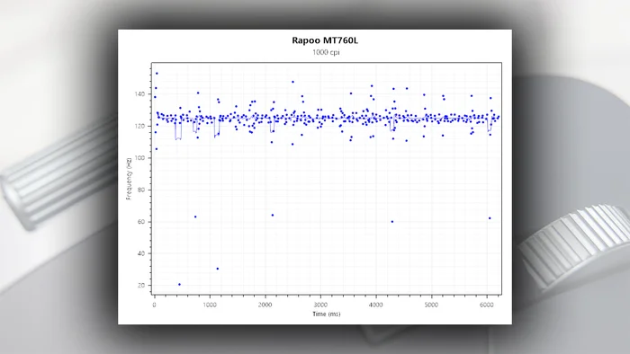The image size is (630, 354).
Task: Click the 120 y-axis tick label
Action: [x=139, y=126]
